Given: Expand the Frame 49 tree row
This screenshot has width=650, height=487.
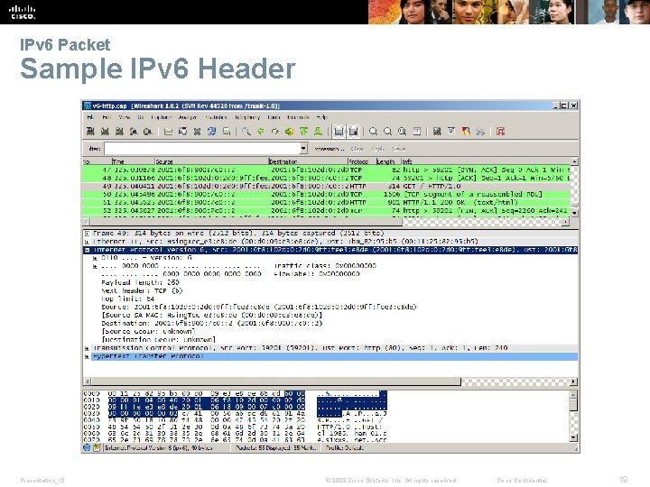Looking at the screenshot, I should click(x=87, y=234).
